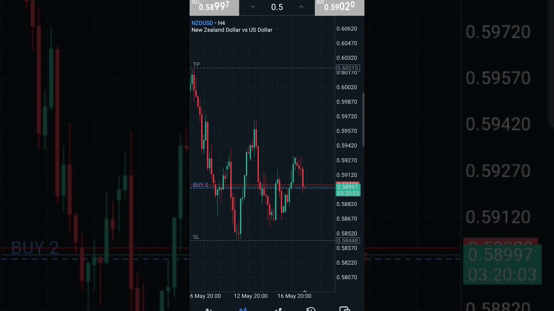Image resolution: width=554 pixels, height=311 pixels.
Task: Select the SL line label
Action: point(196,237)
